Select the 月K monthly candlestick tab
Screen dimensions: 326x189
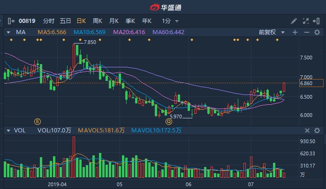pyautogui.click(x=114, y=21)
